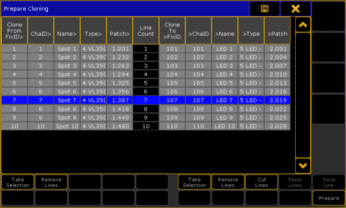Click the screenshot icon in title bar
This screenshot has width=346, height=208.
[x=264, y=9]
